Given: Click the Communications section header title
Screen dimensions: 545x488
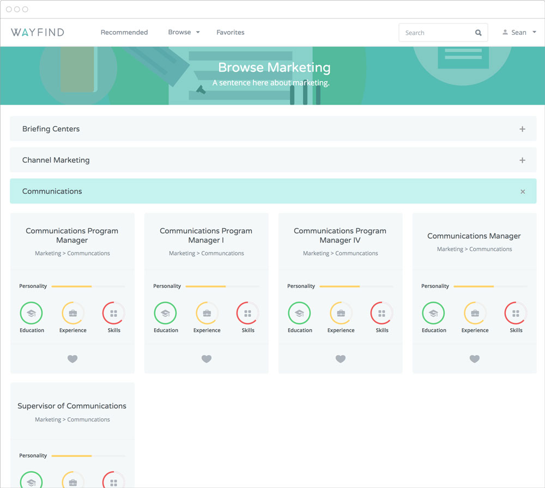Looking at the screenshot, I should click(x=52, y=191).
